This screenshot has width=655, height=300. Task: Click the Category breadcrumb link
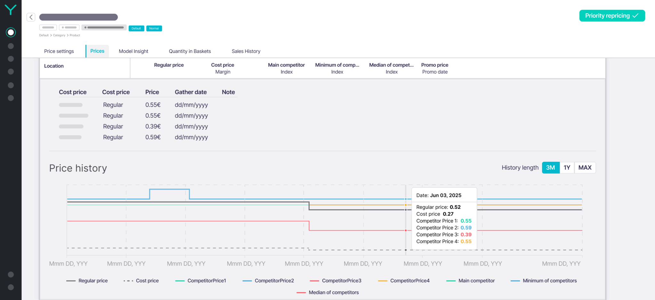pyautogui.click(x=59, y=35)
